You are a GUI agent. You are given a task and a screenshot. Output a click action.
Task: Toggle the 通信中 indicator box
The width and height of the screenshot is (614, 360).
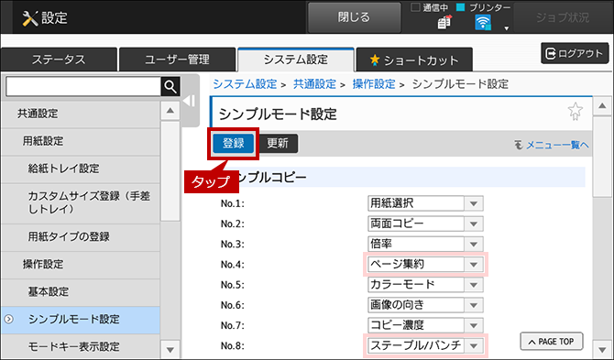(x=415, y=7)
